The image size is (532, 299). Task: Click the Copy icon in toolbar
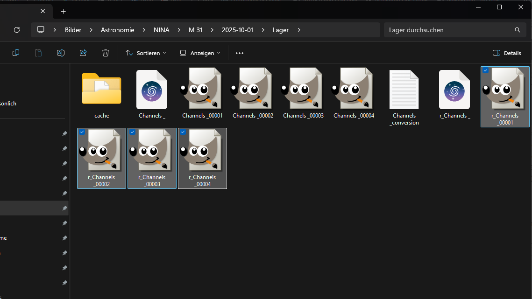16,53
